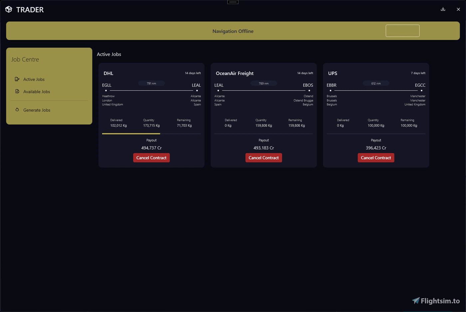Click the DHL job title

tap(109, 73)
